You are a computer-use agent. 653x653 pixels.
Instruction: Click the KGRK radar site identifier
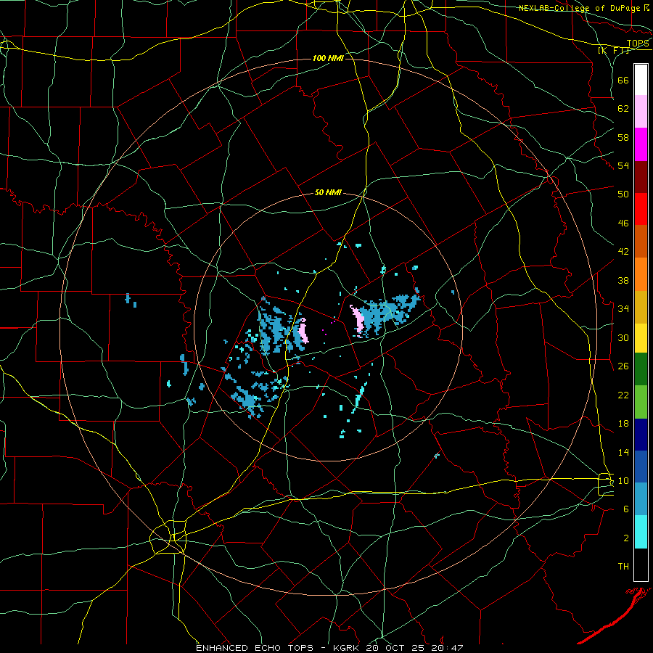(348, 648)
